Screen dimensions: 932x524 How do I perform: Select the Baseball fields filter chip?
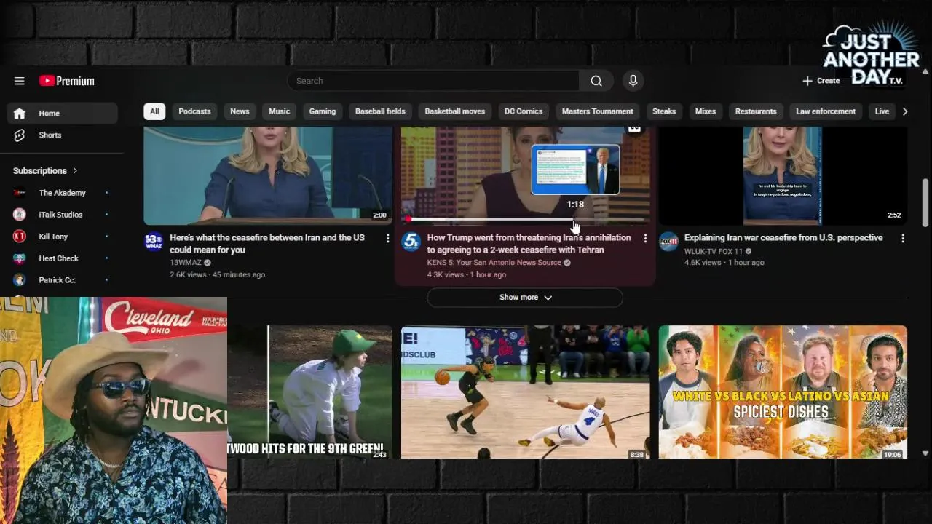click(x=380, y=111)
